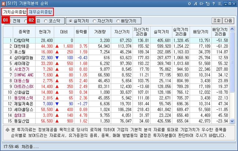Click the 다음 next button
The width and height of the screenshot is (238, 151).
coord(228,20)
